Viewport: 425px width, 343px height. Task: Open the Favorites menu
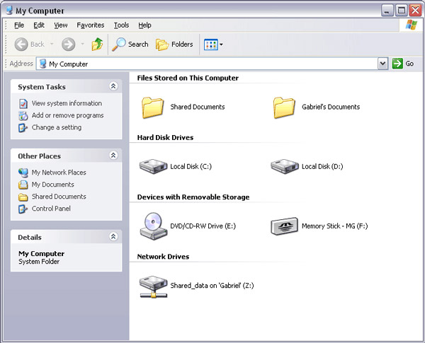90,25
